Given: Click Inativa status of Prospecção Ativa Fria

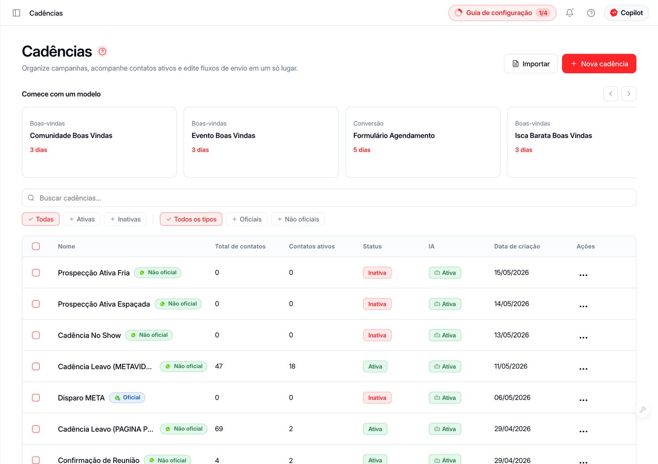Looking at the screenshot, I should pos(377,273).
